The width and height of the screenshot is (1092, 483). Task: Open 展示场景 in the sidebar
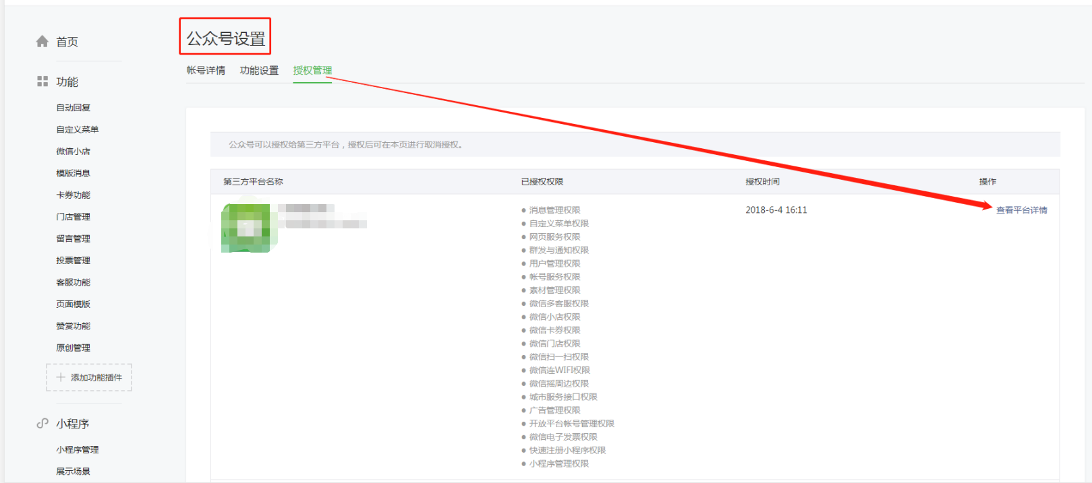pos(73,472)
